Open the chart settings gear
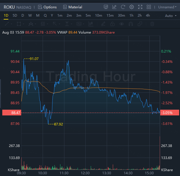This screenshot has height=176, width=180. click(131, 7)
